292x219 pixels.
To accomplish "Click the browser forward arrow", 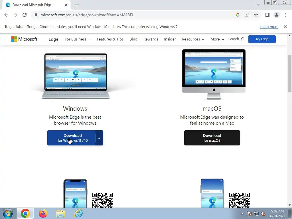I will coord(15,15).
